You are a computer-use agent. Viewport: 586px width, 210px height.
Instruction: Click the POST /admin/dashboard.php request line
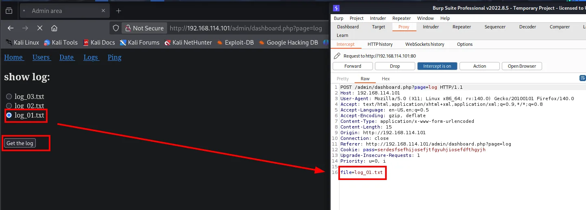click(x=401, y=87)
